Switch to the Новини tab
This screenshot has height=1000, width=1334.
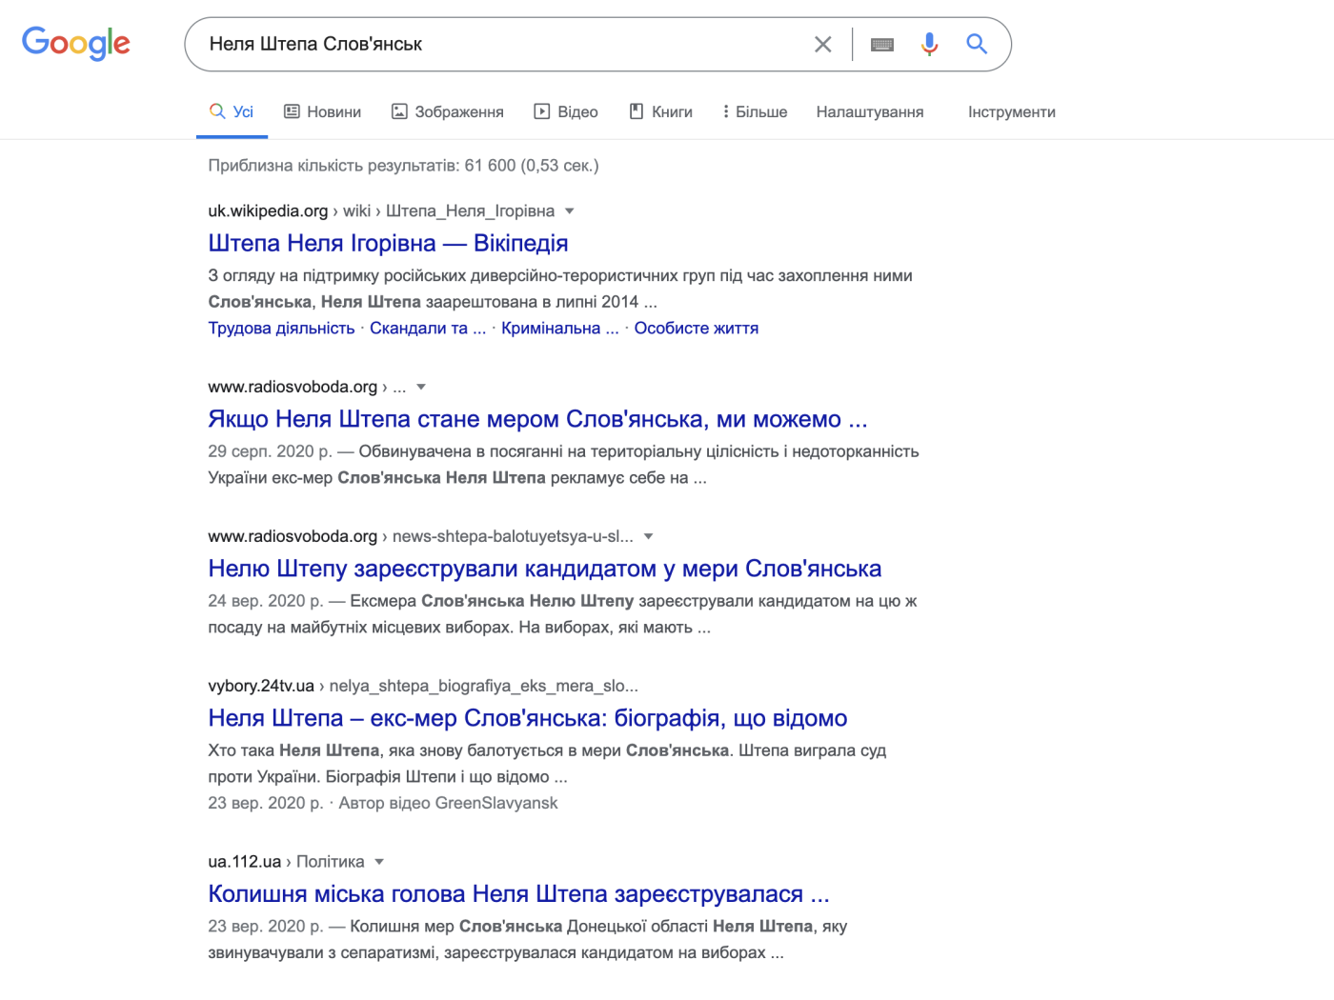(323, 111)
